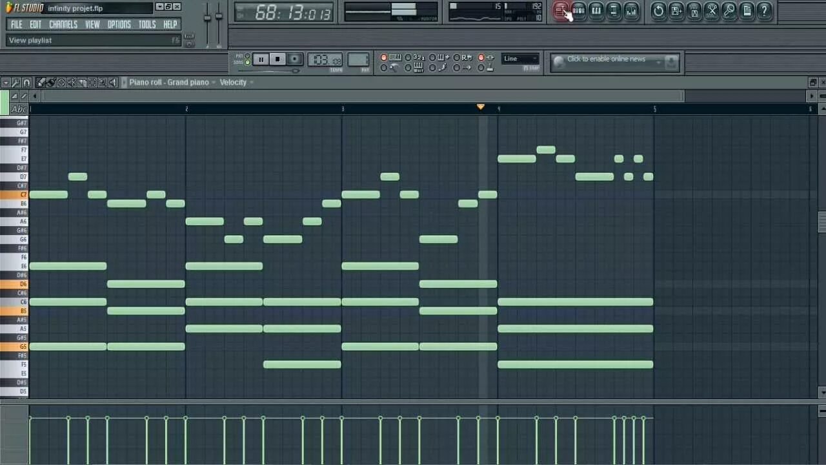Open the Line snap dropdown

pos(520,59)
